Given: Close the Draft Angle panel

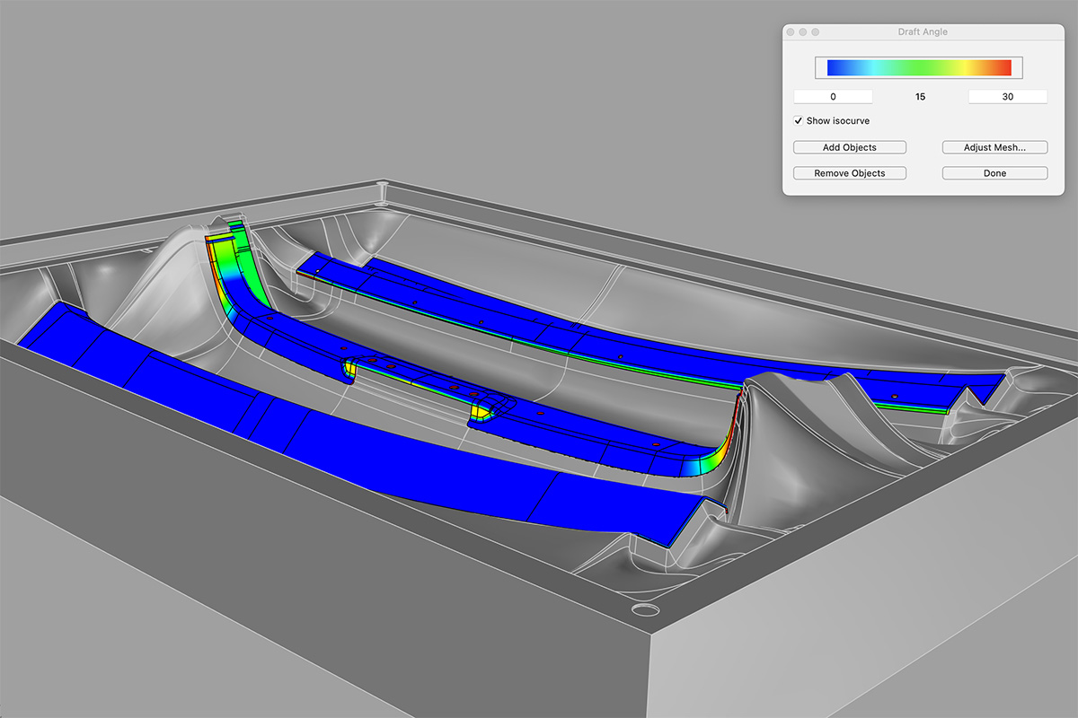Looking at the screenshot, I should tap(791, 32).
